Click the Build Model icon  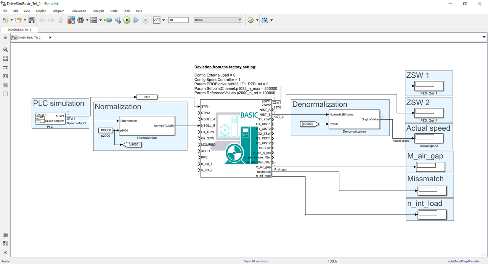tap(265, 20)
